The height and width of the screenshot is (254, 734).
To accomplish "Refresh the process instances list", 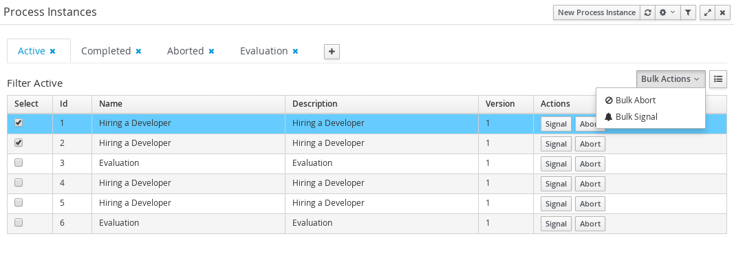I will point(647,12).
